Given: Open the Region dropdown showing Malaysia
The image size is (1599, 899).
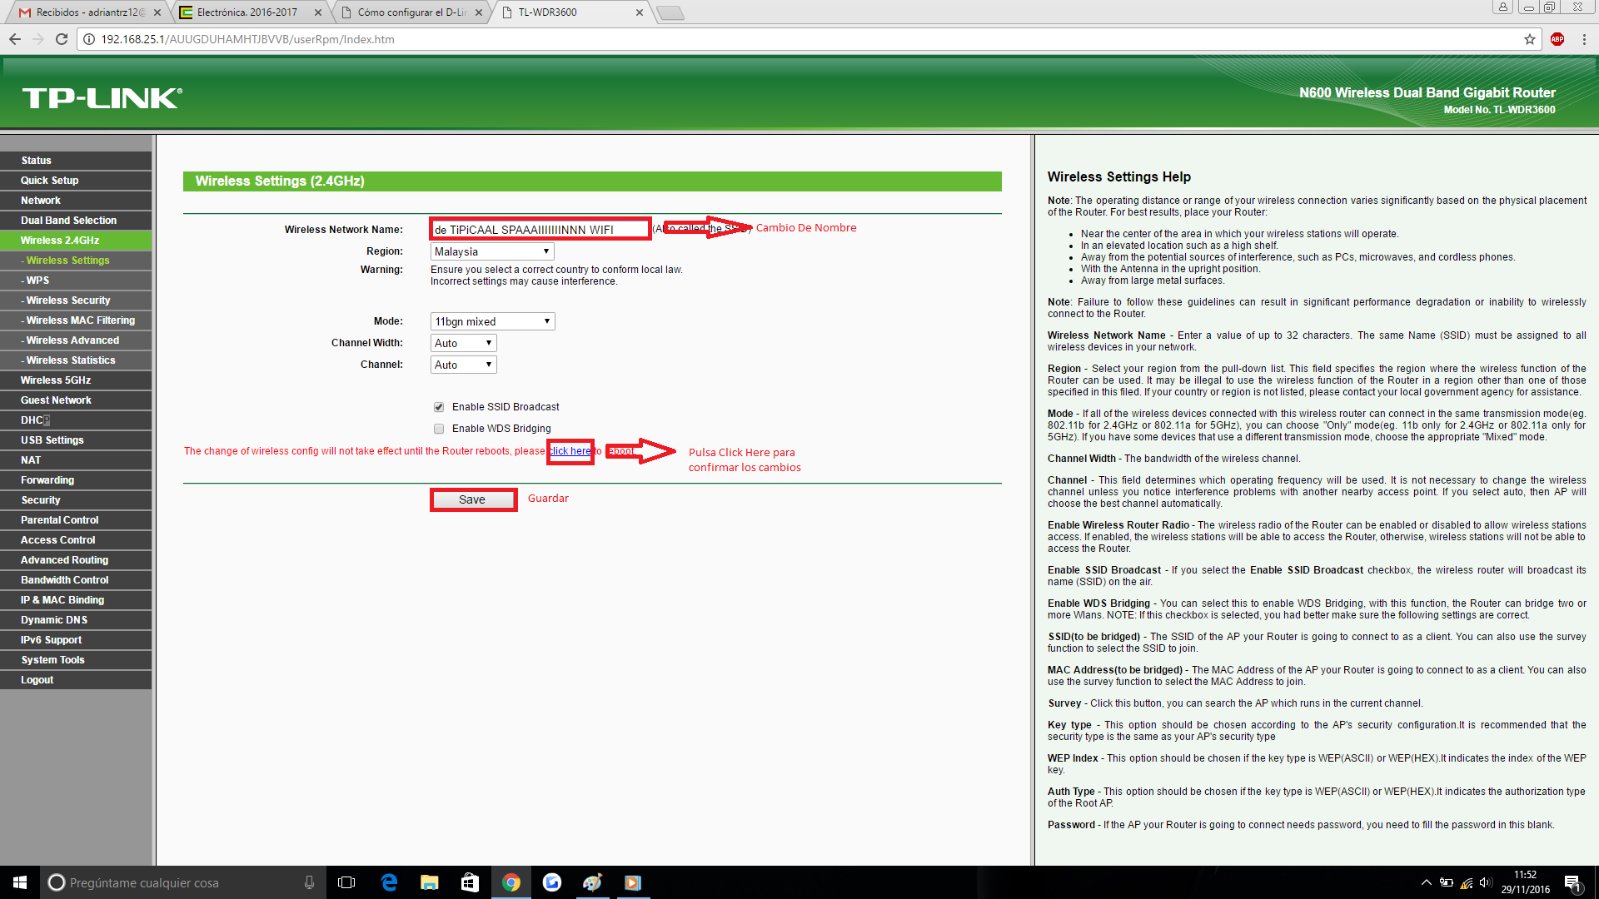Looking at the screenshot, I should click(x=492, y=251).
